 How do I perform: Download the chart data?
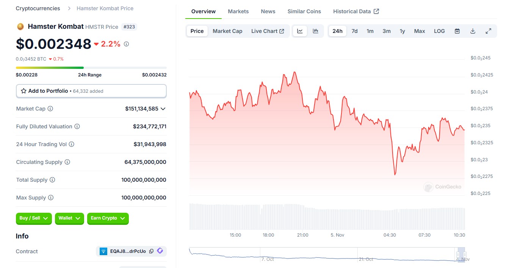(x=473, y=31)
